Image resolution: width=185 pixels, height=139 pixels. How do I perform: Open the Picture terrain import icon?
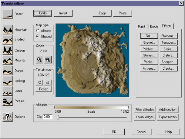[8, 101]
